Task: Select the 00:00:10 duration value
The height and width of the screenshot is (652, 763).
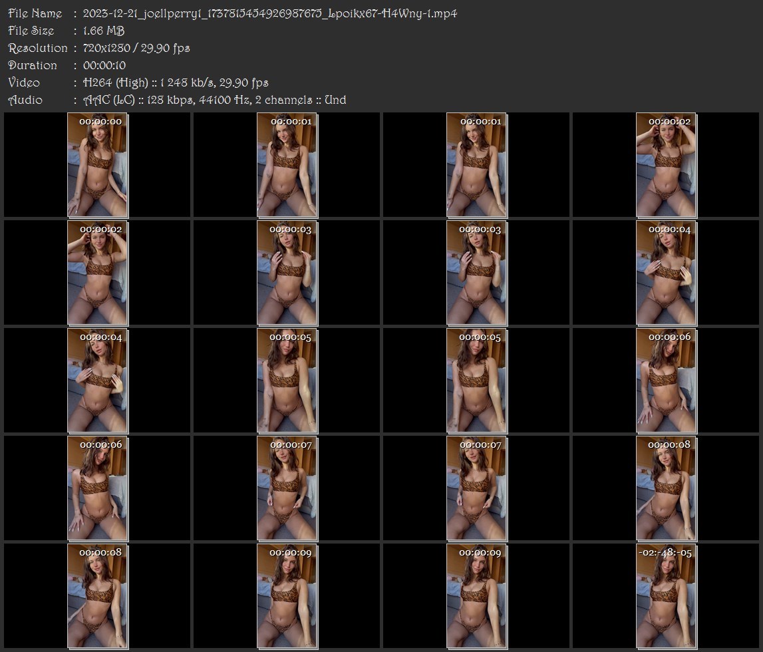Action: [x=104, y=65]
